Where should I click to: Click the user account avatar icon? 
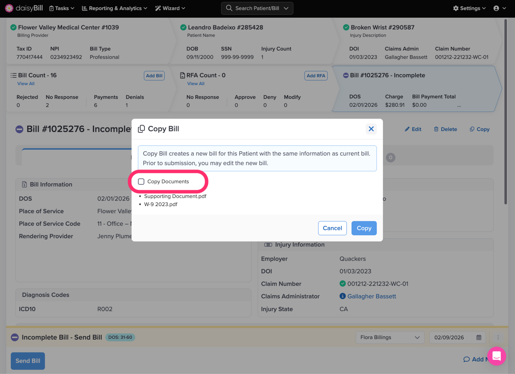click(x=496, y=8)
